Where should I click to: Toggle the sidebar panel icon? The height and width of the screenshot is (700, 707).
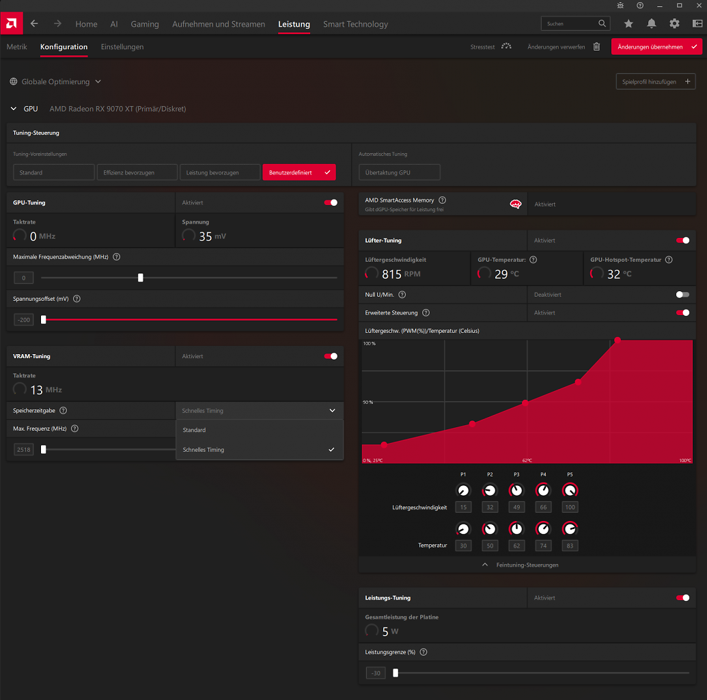pyautogui.click(x=697, y=23)
